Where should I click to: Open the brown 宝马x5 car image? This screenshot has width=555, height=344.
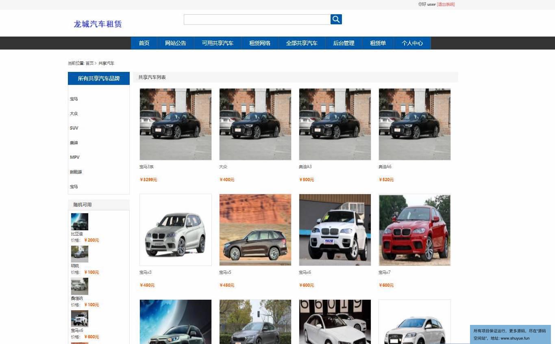255,230
